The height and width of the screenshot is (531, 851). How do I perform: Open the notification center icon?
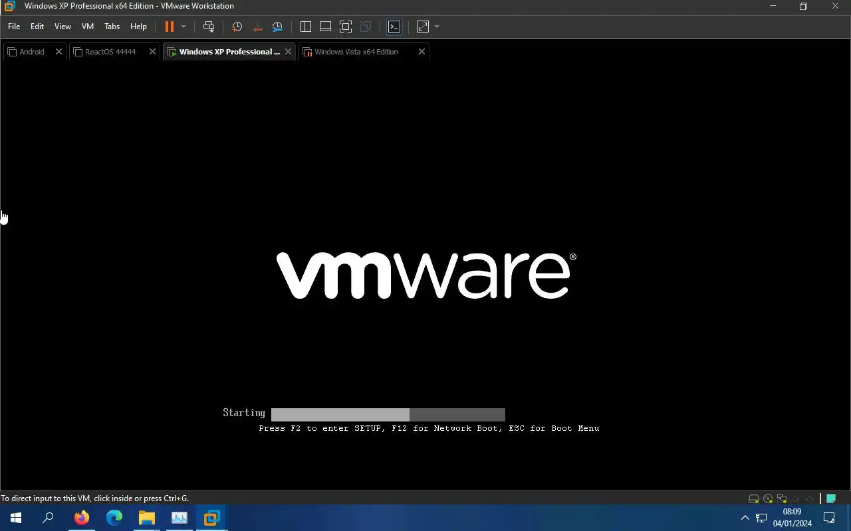click(x=829, y=518)
